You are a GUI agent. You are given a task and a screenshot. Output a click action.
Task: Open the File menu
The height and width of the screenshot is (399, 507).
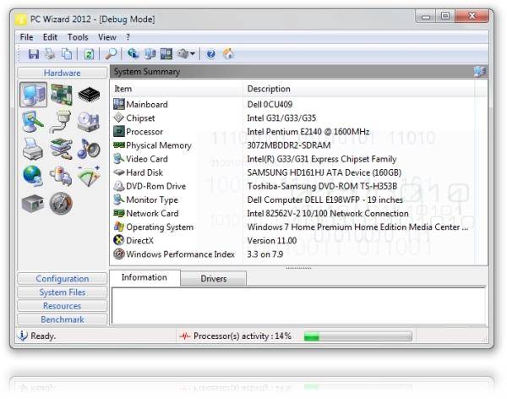coord(26,37)
